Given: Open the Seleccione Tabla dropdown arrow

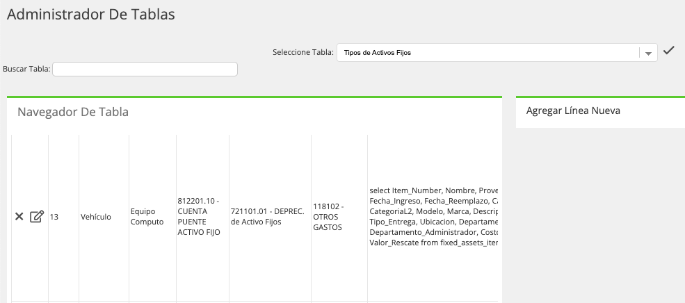Looking at the screenshot, I should pyautogui.click(x=649, y=54).
